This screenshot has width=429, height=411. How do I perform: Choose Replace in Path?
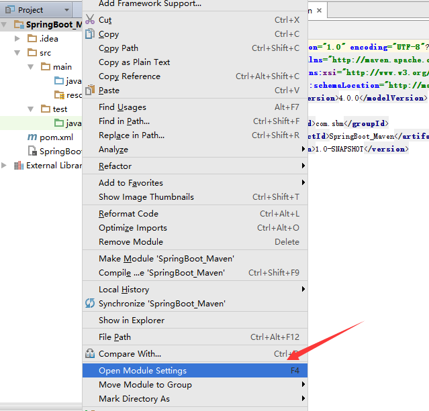coord(195,135)
